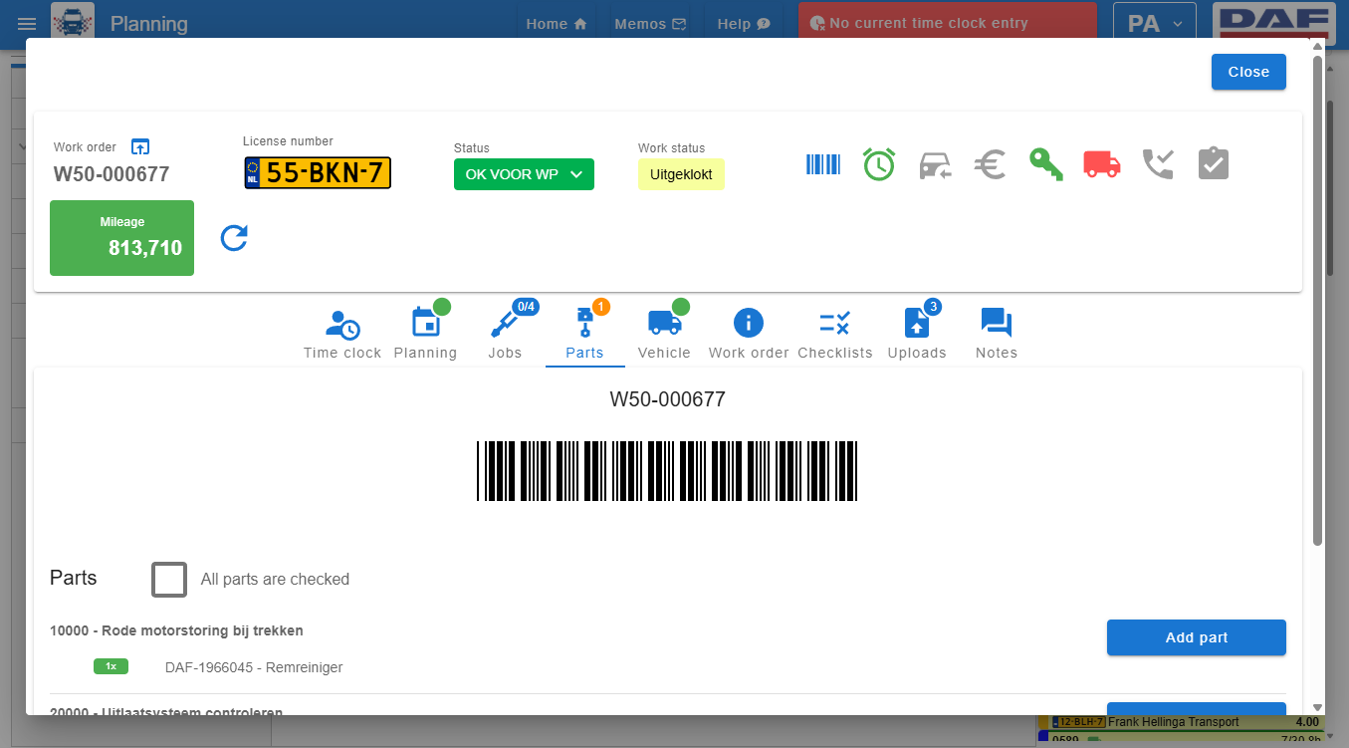
Task: Click the dialog's vertical scrollbar
Action: coord(1317,299)
